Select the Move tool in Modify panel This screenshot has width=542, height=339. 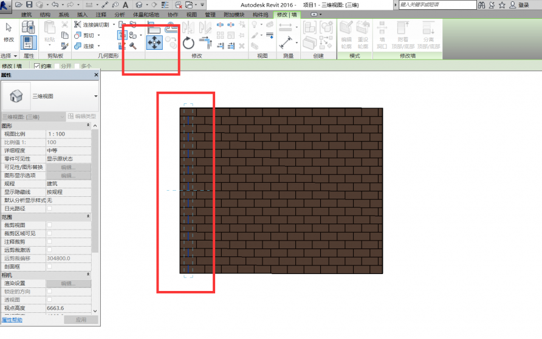[x=154, y=43]
